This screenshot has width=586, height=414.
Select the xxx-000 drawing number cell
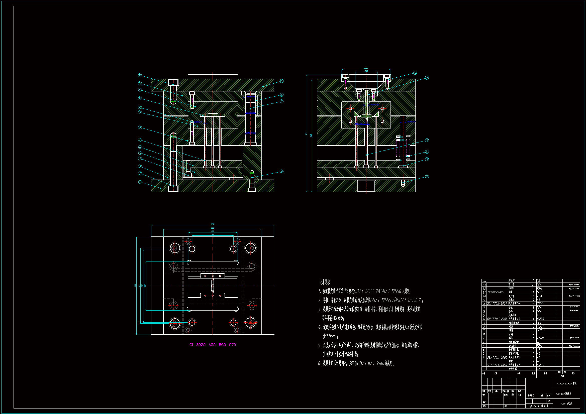[566, 404]
